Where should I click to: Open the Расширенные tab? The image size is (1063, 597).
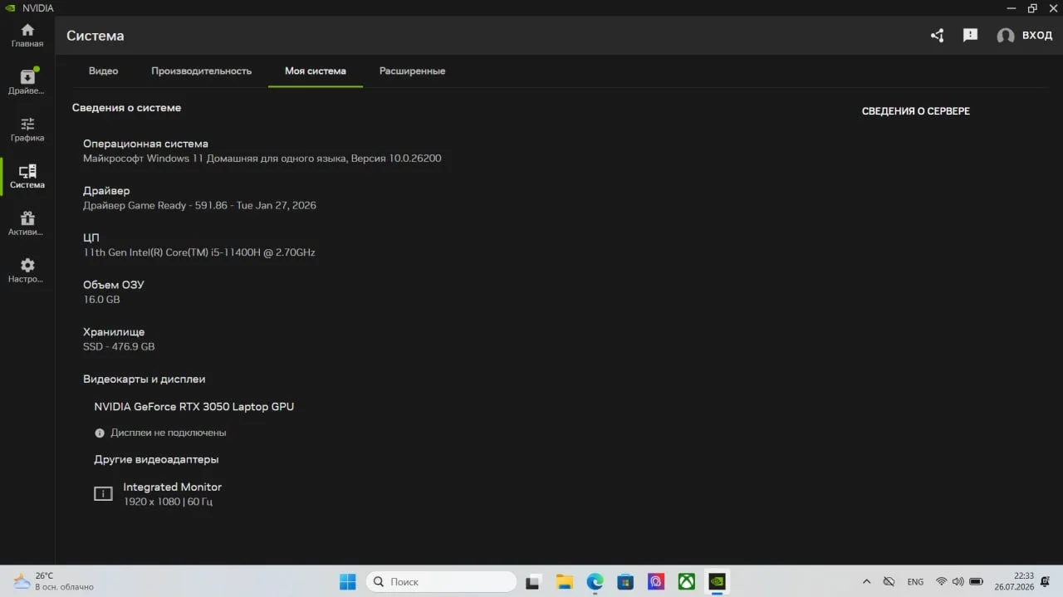(x=412, y=71)
